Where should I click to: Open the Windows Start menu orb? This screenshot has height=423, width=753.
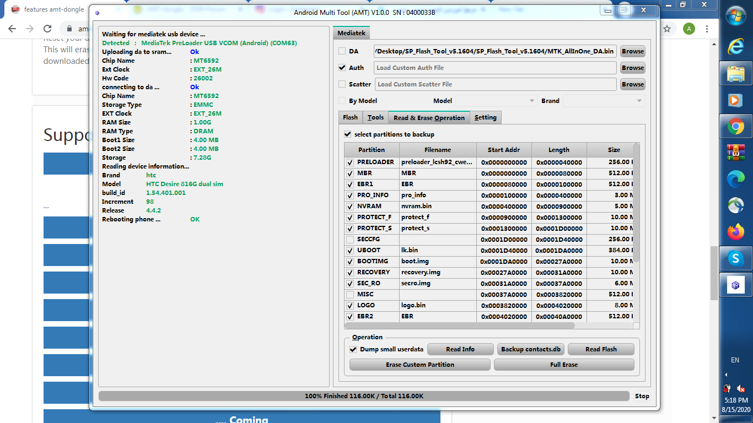tap(735, 16)
